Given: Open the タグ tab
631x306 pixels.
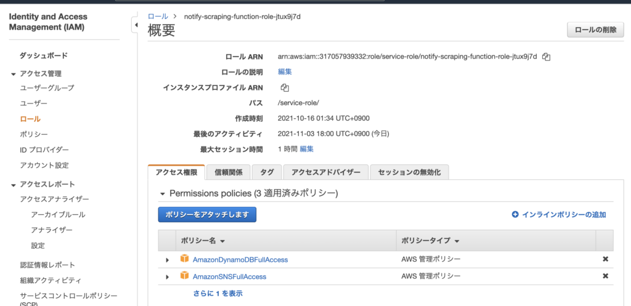Looking at the screenshot, I should (267, 172).
